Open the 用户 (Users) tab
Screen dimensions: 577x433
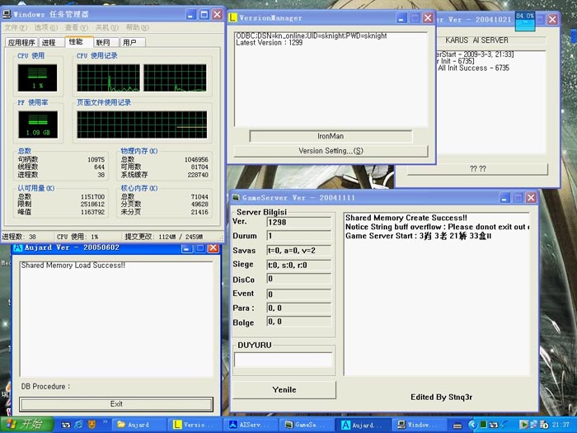click(x=129, y=42)
